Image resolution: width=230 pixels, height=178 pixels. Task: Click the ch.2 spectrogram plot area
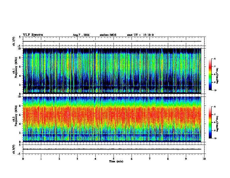tap(112, 119)
